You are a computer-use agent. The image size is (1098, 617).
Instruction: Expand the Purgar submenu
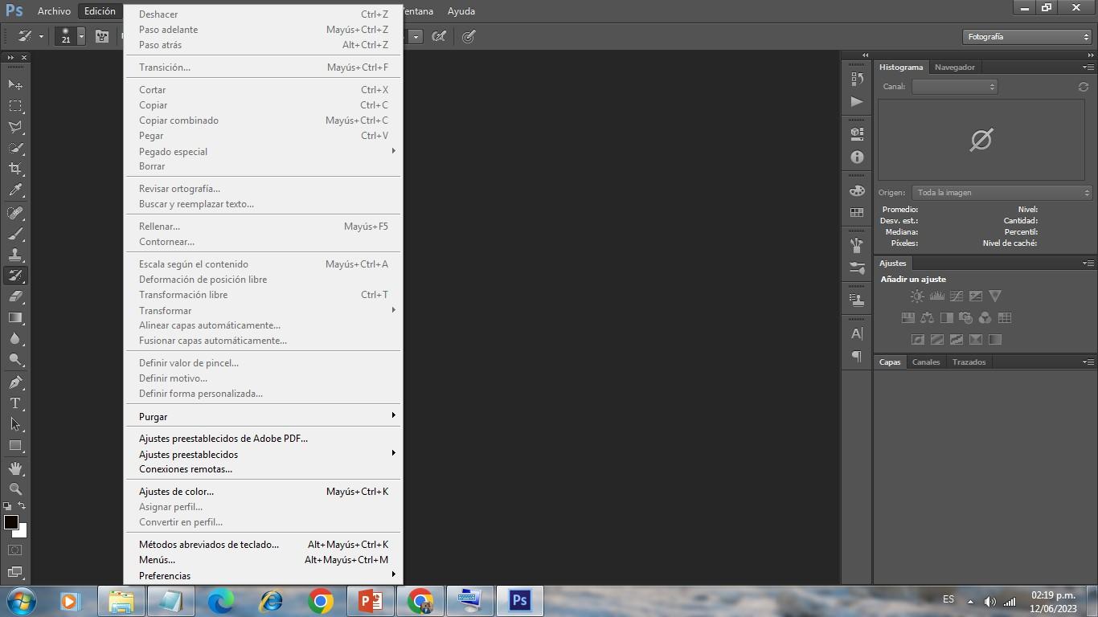coord(263,416)
